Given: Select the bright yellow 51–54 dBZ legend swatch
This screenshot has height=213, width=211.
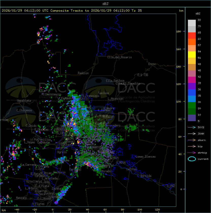Looking at the screenshot, I should [192, 54].
